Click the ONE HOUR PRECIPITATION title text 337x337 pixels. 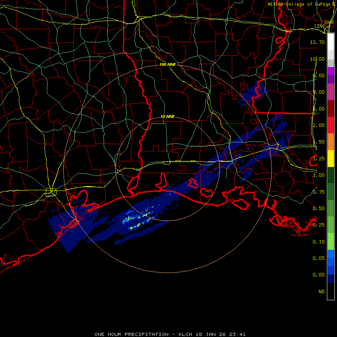131,334
